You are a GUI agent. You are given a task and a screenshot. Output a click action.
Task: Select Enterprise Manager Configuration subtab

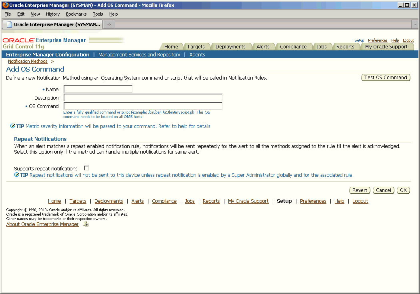click(48, 55)
